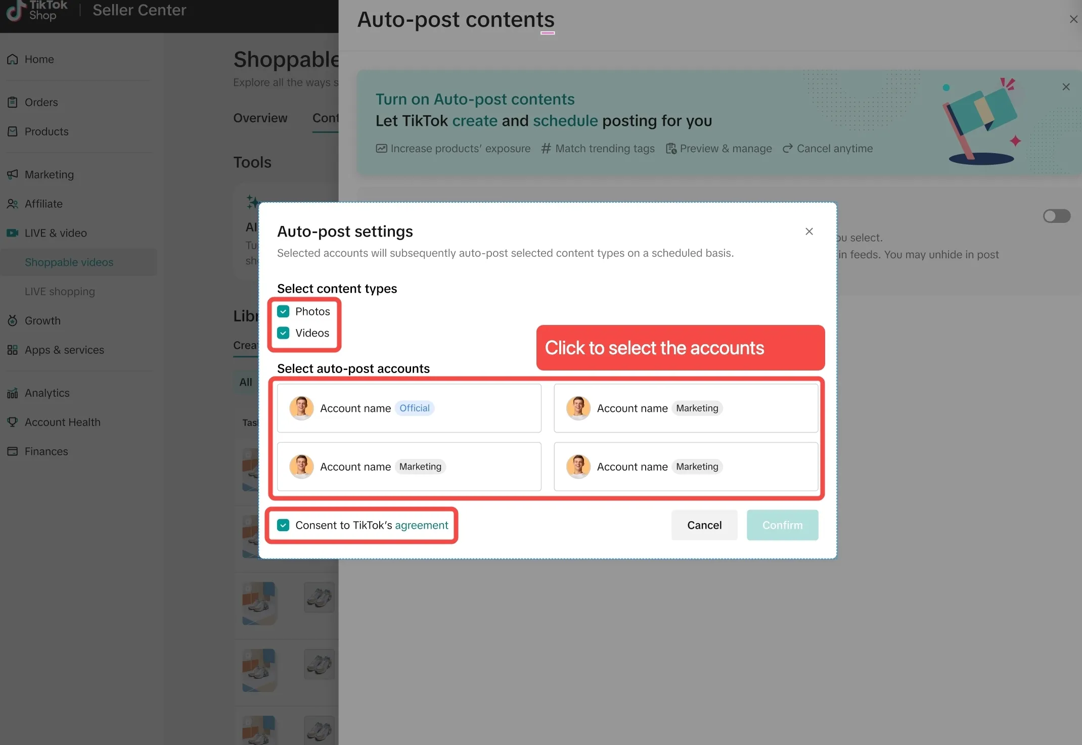Toggle the consent to agreement checkbox
The width and height of the screenshot is (1082, 745).
283,525
